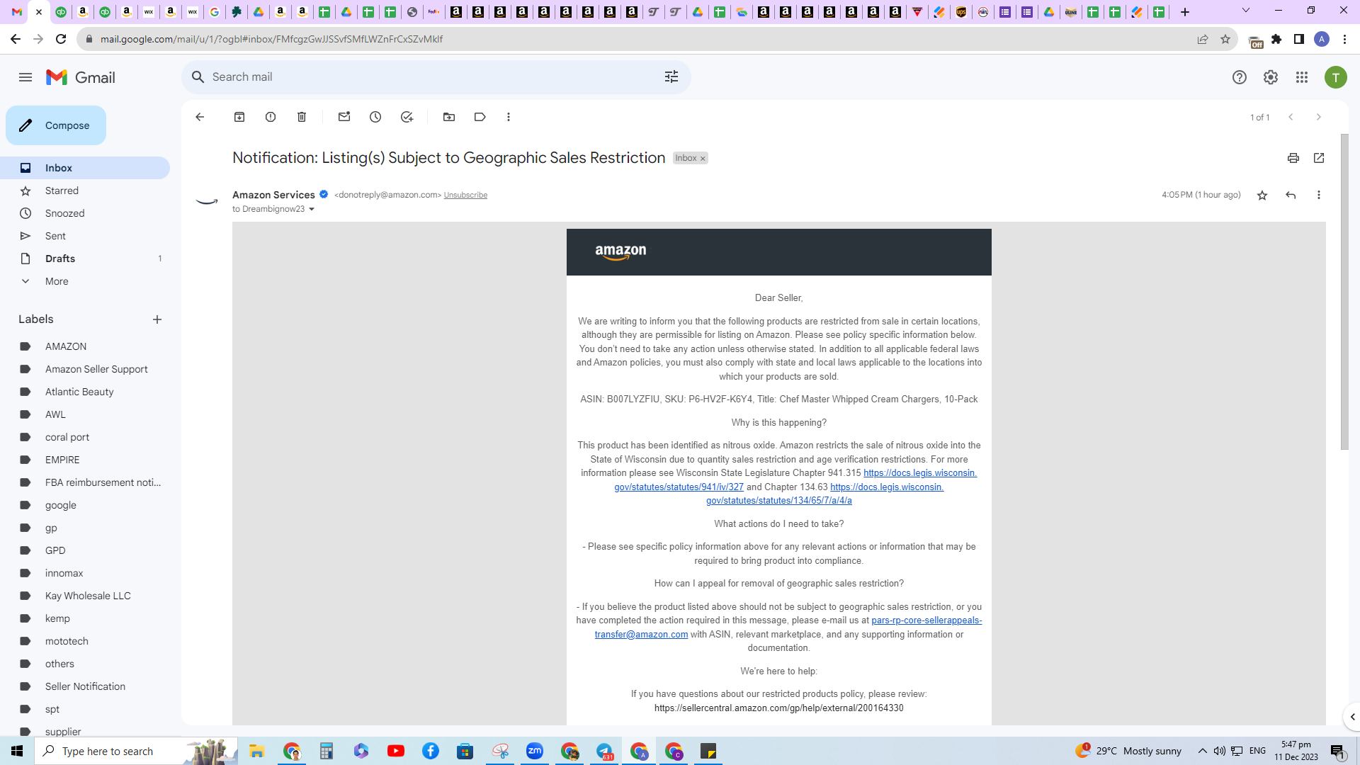The width and height of the screenshot is (1360, 765).
Task: Star the Amazon Services message
Action: click(1262, 195)
